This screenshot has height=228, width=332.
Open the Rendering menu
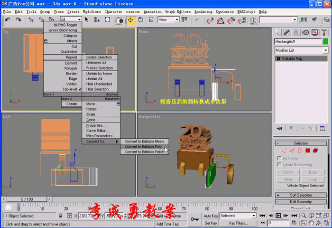203,12
